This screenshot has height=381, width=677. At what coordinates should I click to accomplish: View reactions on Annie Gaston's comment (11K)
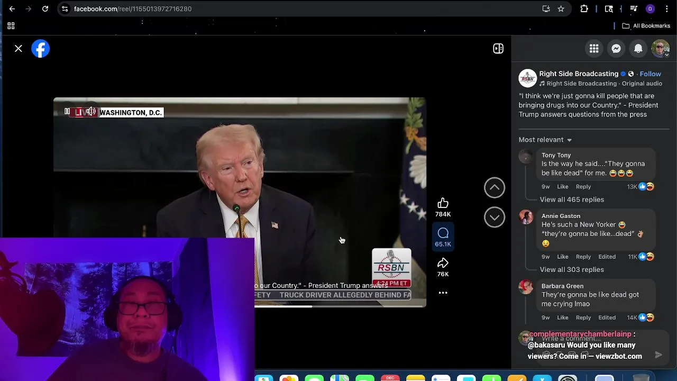tap(641, 257)
